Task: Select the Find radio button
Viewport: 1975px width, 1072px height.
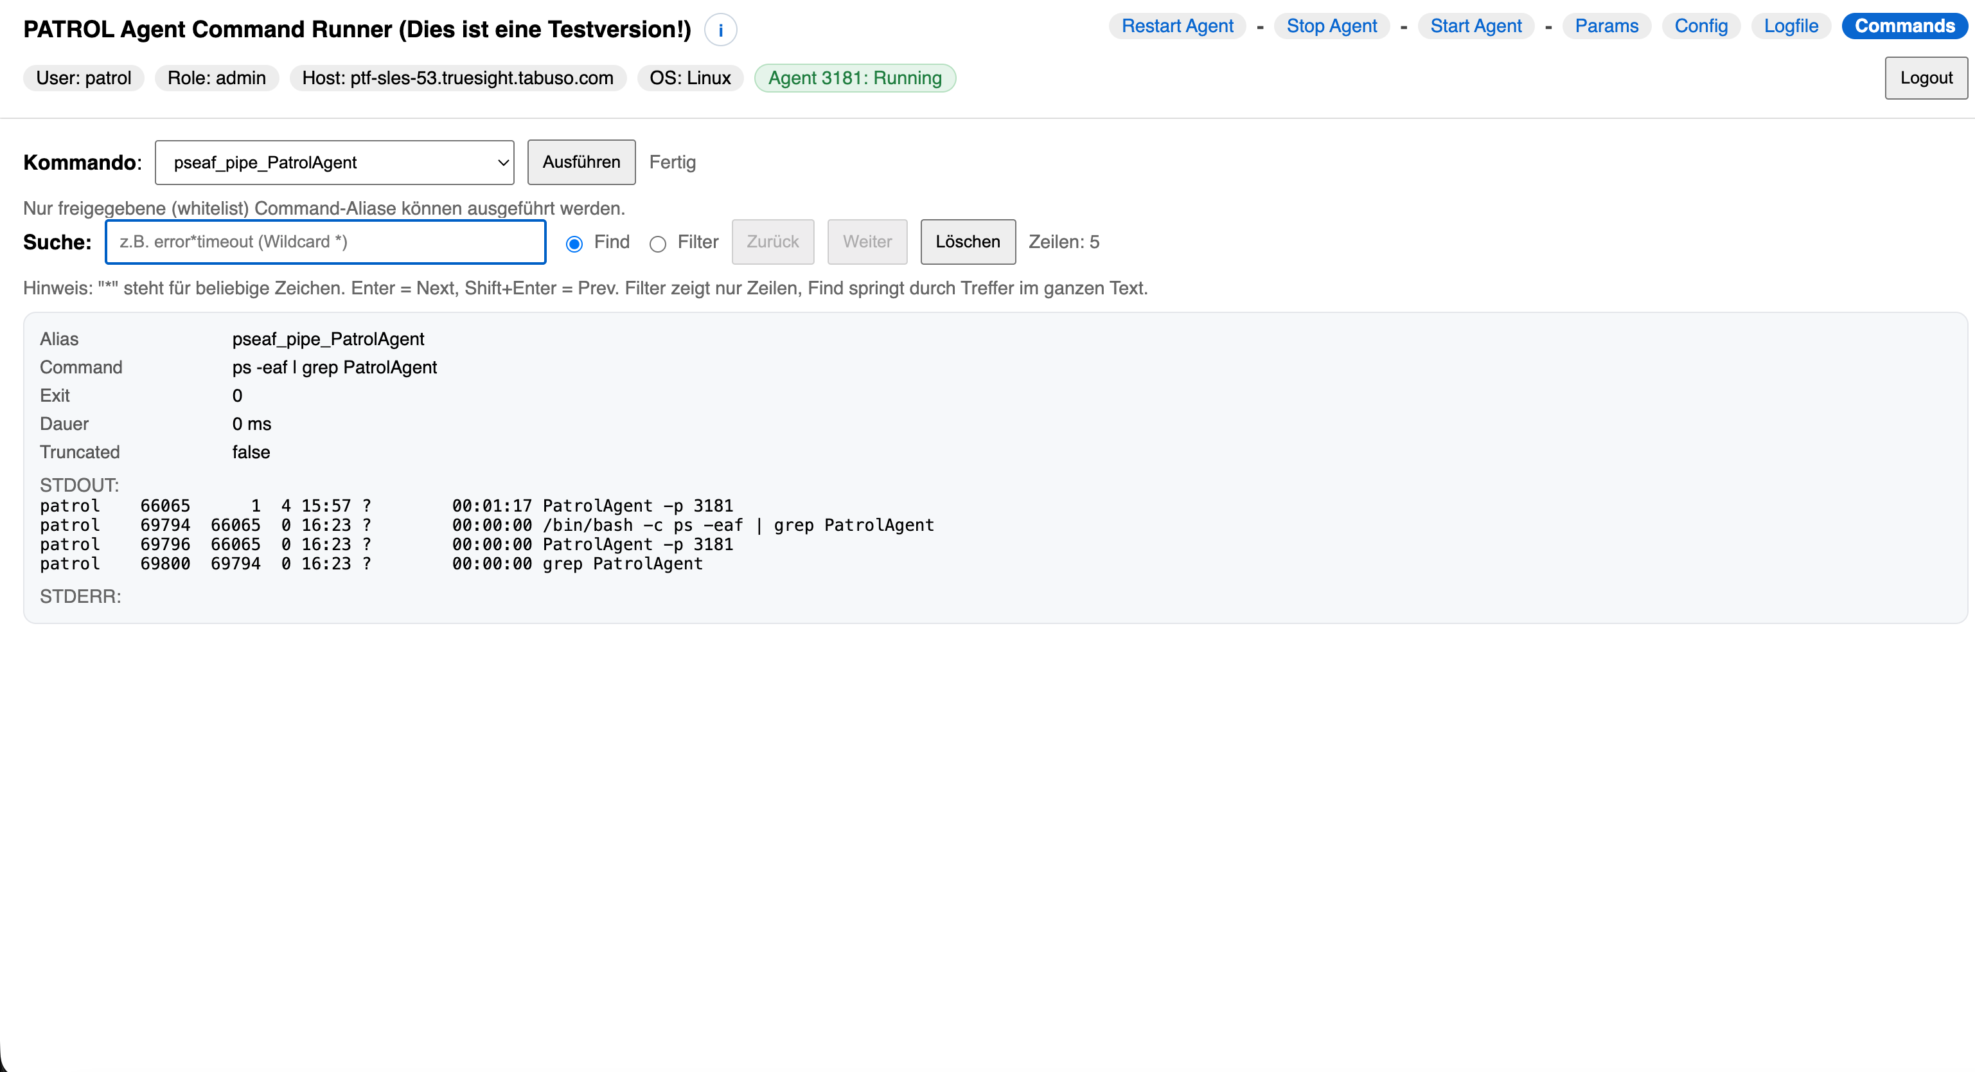Action: pyautogui.click(x=574, y=244)
